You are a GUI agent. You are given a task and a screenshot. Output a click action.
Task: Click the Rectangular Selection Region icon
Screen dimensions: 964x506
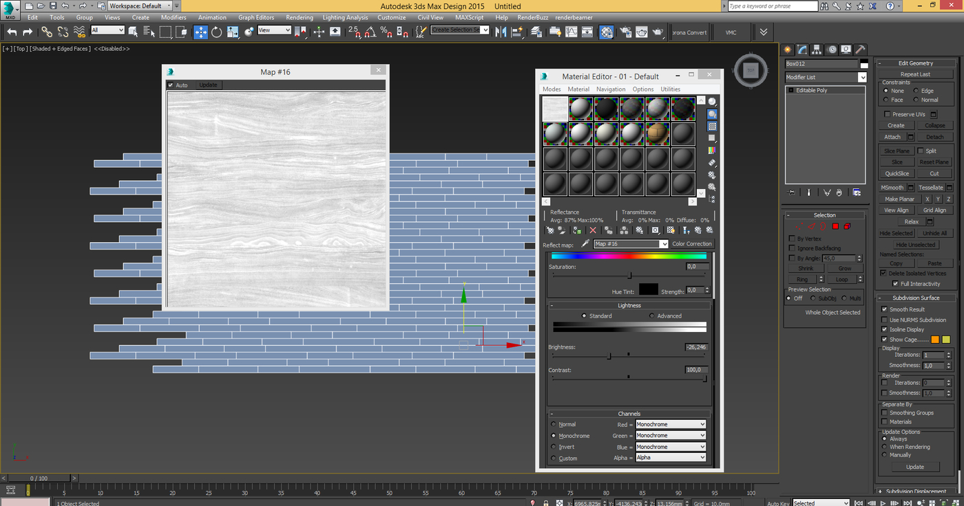(x=166, y=32)
